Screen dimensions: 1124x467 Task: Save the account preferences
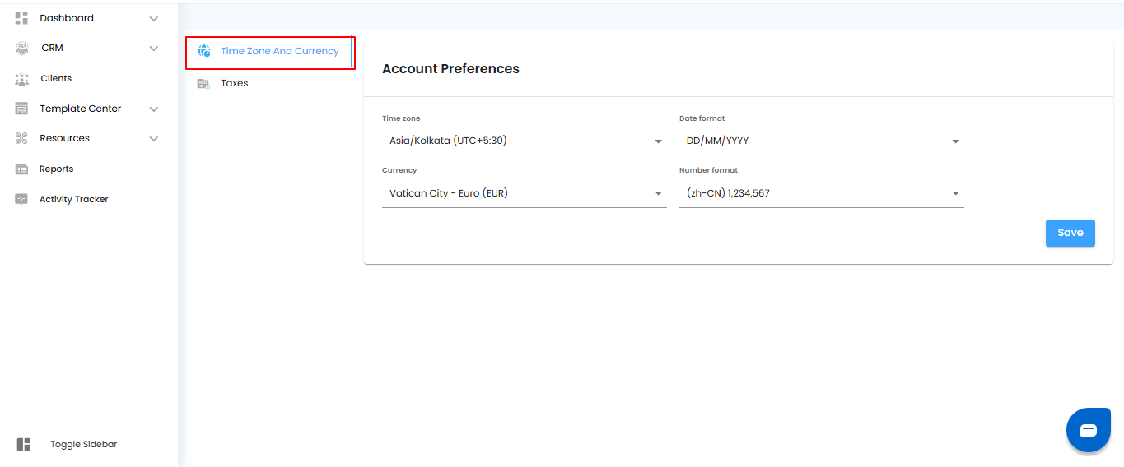point(1070,233)
